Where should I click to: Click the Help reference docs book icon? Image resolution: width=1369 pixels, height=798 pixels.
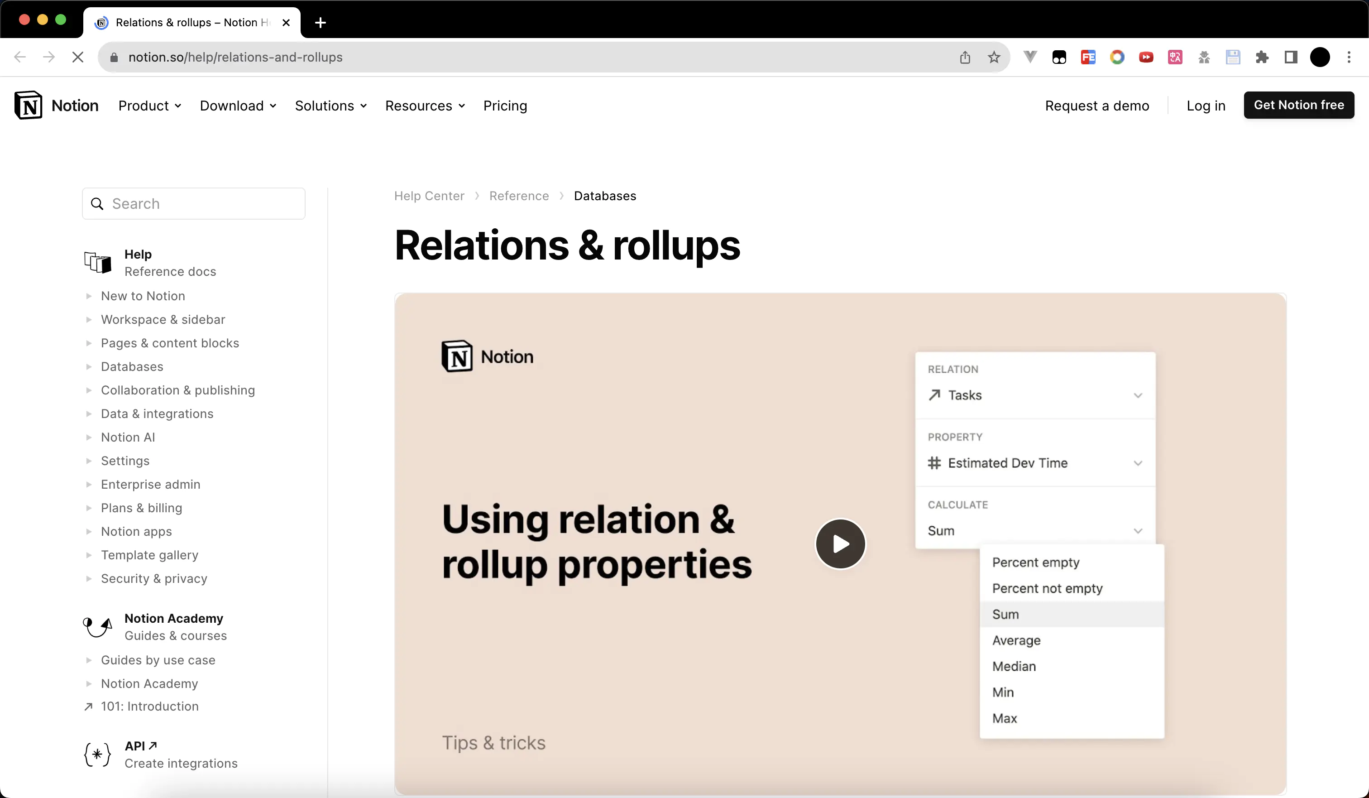(x=98, y=263)
